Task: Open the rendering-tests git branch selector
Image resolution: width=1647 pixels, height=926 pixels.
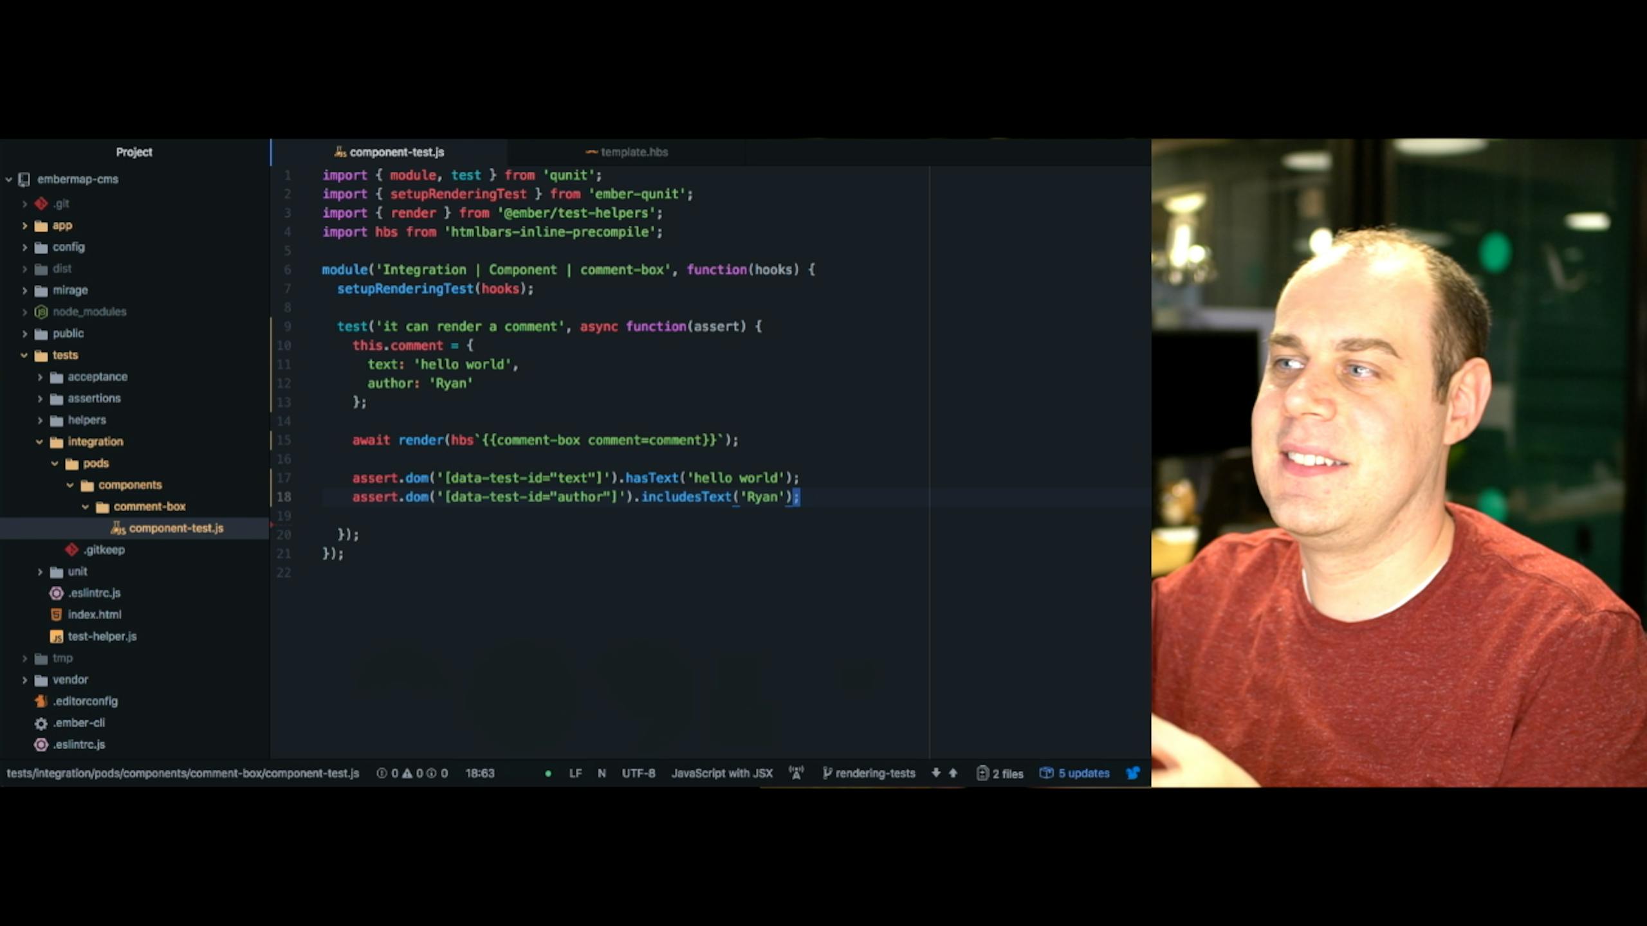Action: 874,773
